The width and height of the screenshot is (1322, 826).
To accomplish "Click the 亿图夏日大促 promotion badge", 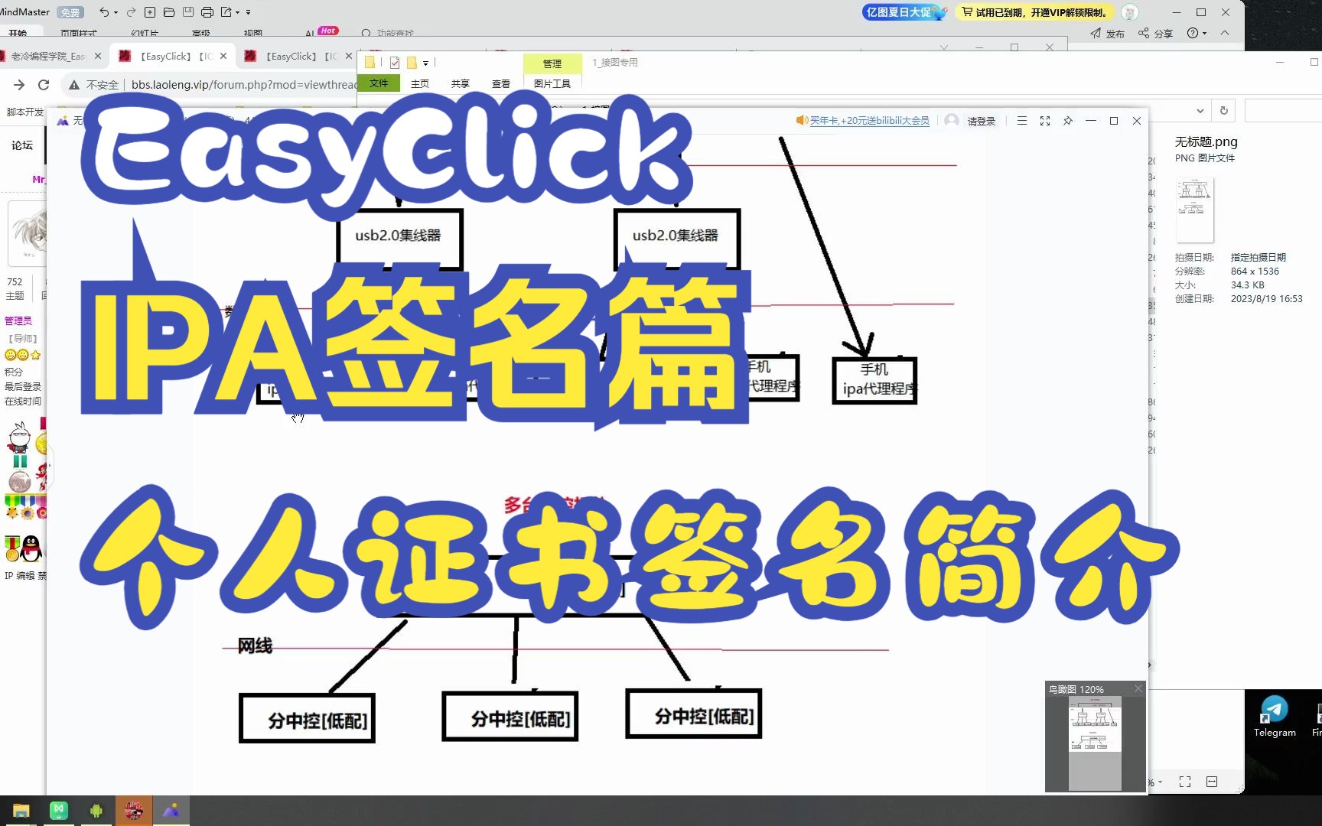I will point(904,12).
